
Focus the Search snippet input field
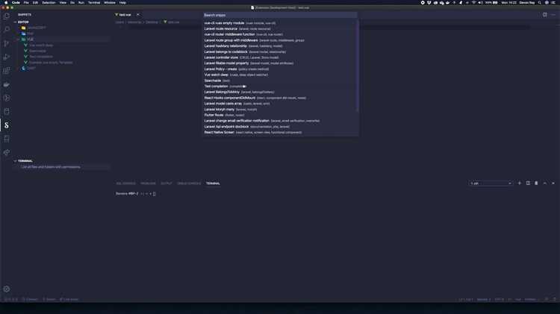click(x=280, y=15)
